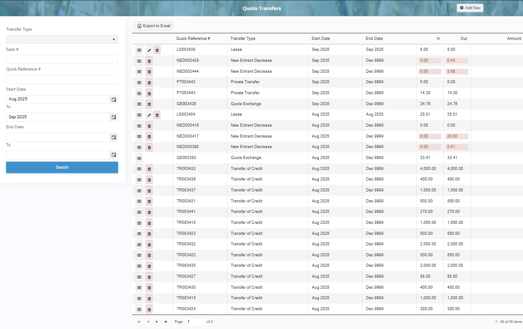Focus the Sask # input field
523x329 pixels.
click(62, 59)
